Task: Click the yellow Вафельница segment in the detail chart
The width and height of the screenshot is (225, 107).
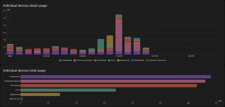Action: point(110,41)
